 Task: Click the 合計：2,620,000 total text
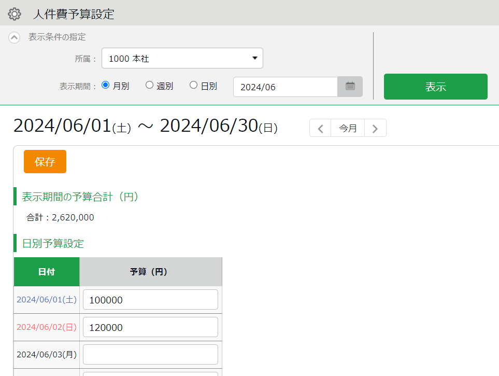coord(60,217)
